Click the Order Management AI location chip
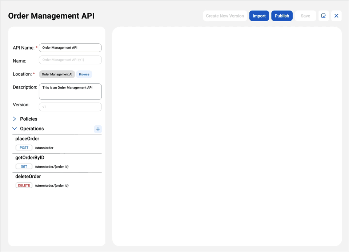Image resolution: width=349 pixels, height=252 pixels. tap(57, 74)
